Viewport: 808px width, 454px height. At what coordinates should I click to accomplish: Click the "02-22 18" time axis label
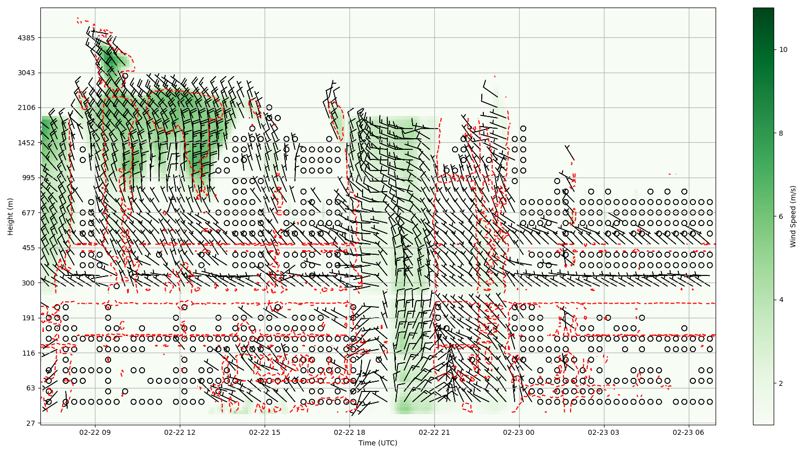pos(349,432)
